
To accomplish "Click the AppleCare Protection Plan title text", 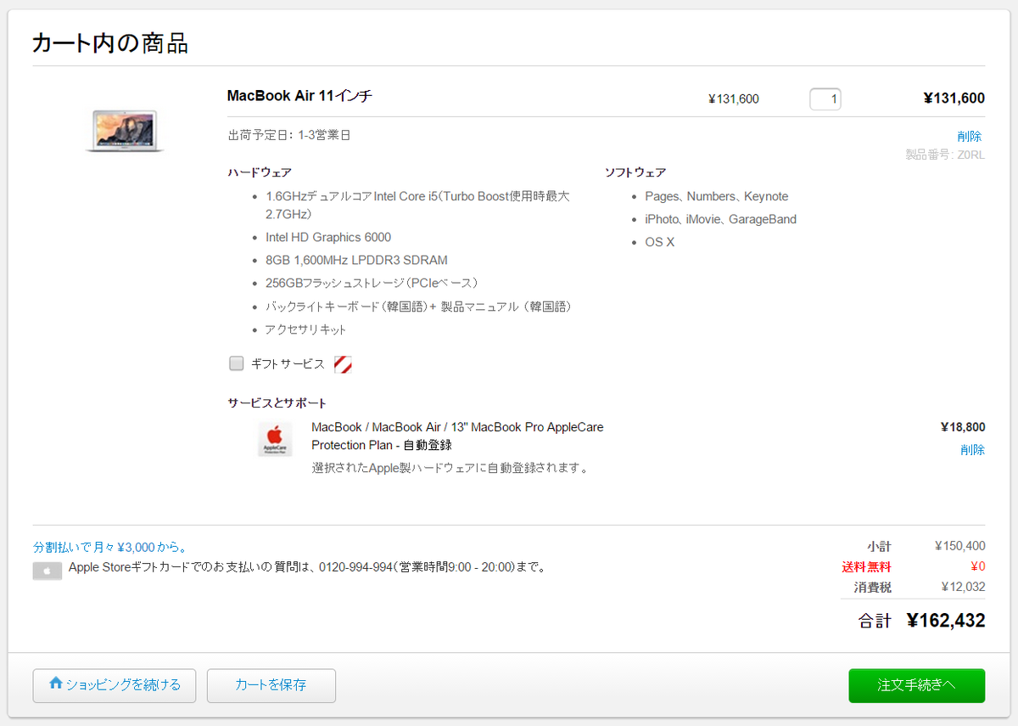I will coord(457,436).
